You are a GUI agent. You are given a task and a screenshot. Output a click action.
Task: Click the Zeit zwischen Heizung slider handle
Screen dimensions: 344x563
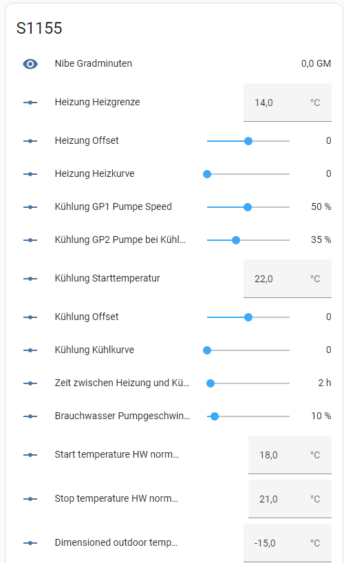[x=211, y=383]
